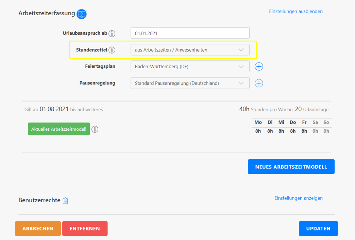Open the Stundenzettel dropdown
355x240 pixels.
[190, 50]
